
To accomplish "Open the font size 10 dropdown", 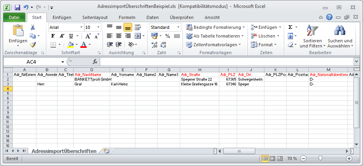I will point(99,27).
